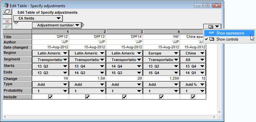Image resolution: width=256 pixels, height=122 pixels.
Task: Open Ends dropdown showing 15 Q4
Action: 161,73
